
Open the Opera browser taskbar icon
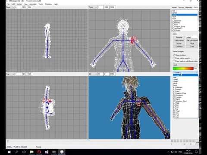point(39,152)
